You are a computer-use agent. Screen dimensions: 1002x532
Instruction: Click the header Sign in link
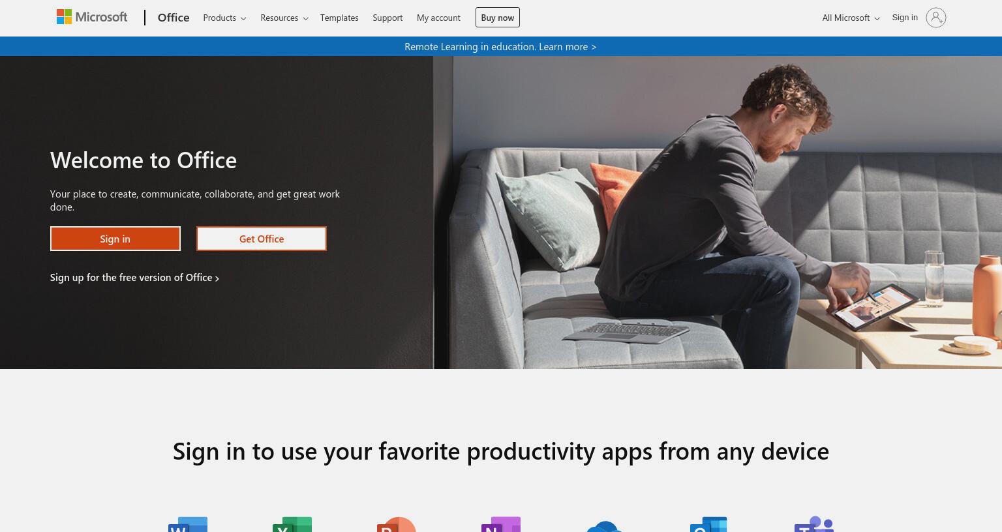click(x=905, y=18)
